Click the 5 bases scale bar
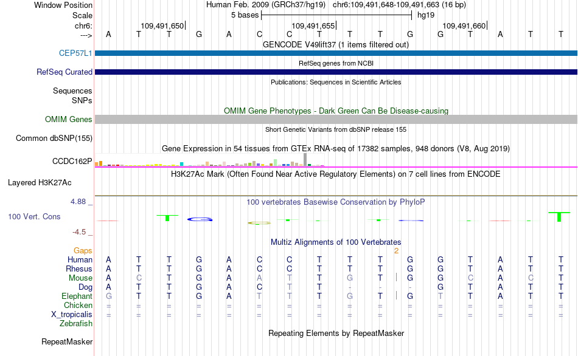 point(336,15)
